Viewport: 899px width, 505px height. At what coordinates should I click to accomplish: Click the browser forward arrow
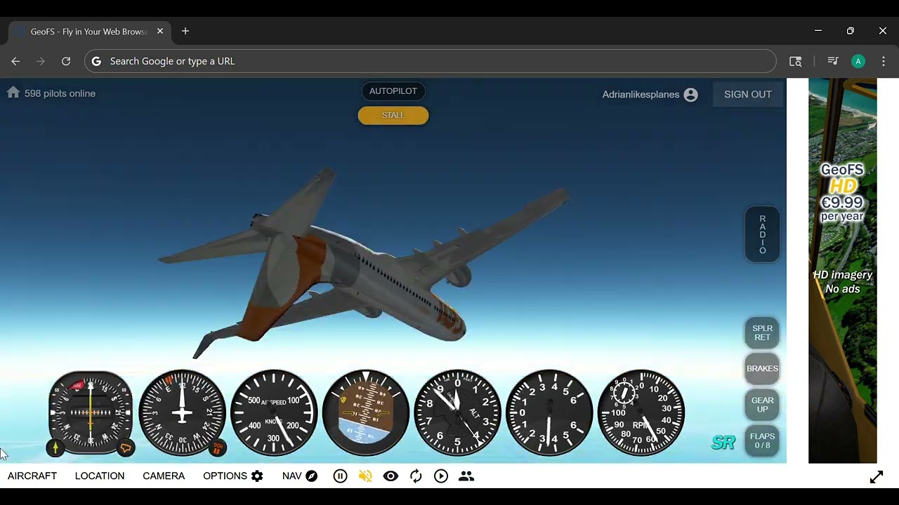click(x=41, y=62)
